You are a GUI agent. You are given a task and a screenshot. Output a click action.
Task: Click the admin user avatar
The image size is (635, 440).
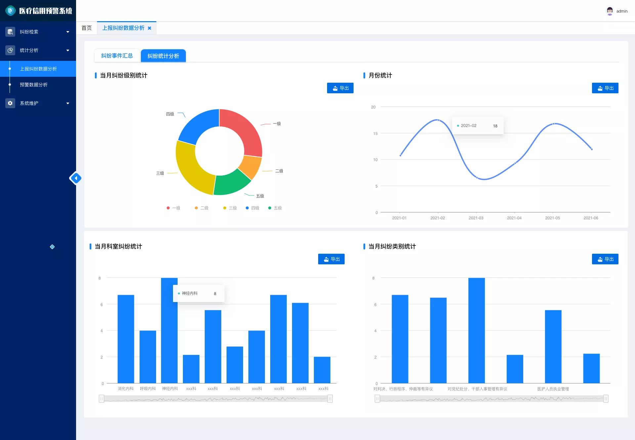pyautogui.click(x=610, y=11)
